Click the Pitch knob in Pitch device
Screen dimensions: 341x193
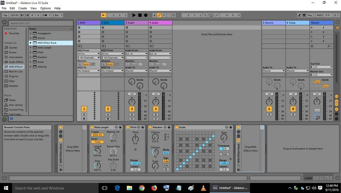(136, 138)
